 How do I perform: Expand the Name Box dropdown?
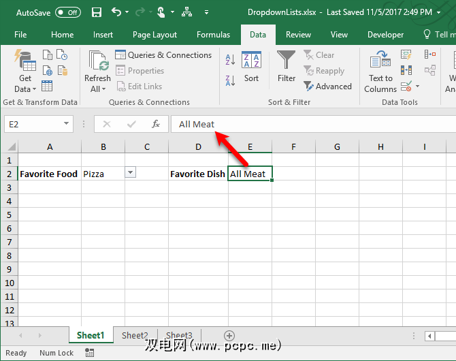(66, 124)
